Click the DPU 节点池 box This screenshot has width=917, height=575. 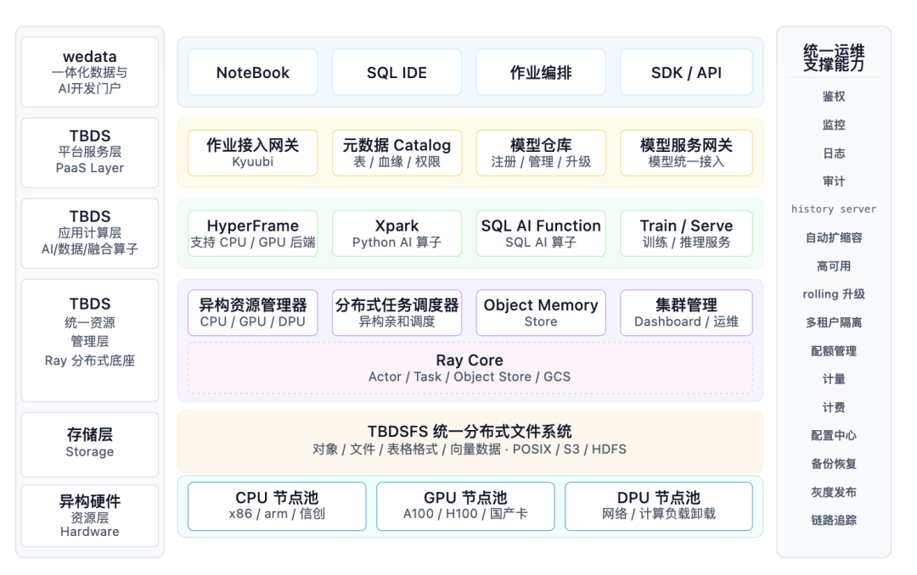tap(659, 506)
